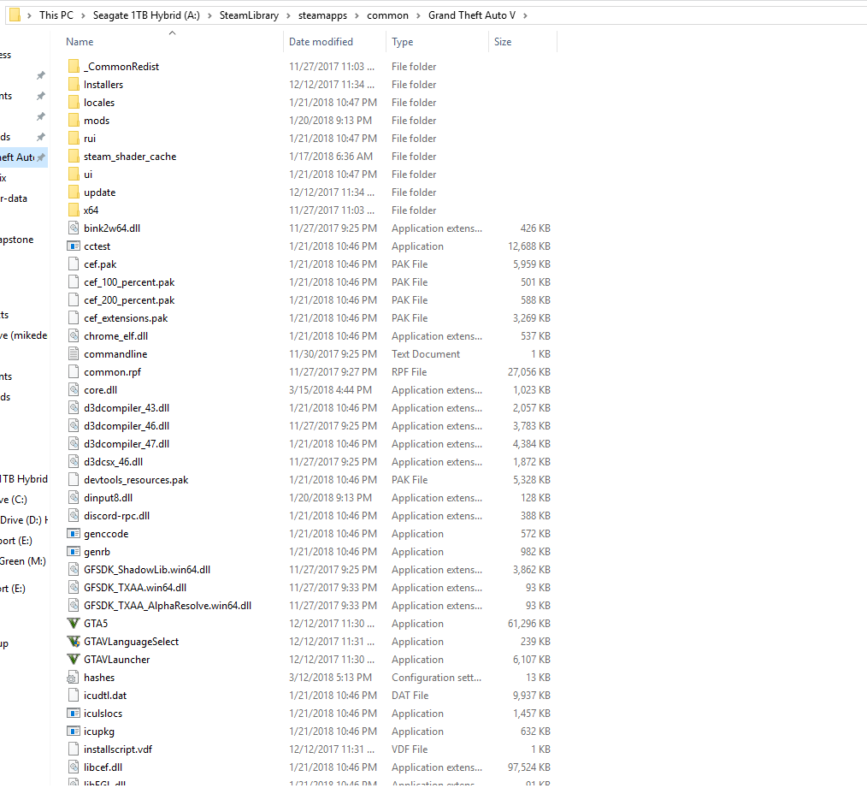Viewport: 867px width, 788px height.
Task: Click the mods folder icon
Action: pyautogui.click(x=74, y=120)
